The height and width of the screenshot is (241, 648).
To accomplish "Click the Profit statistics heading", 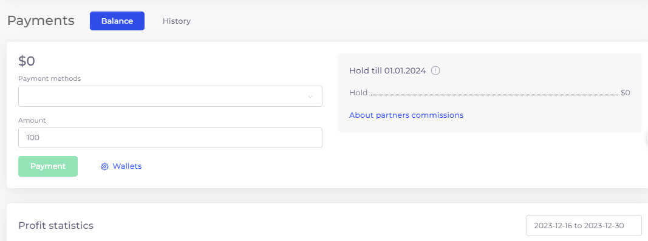I will (x=56, y=226).
